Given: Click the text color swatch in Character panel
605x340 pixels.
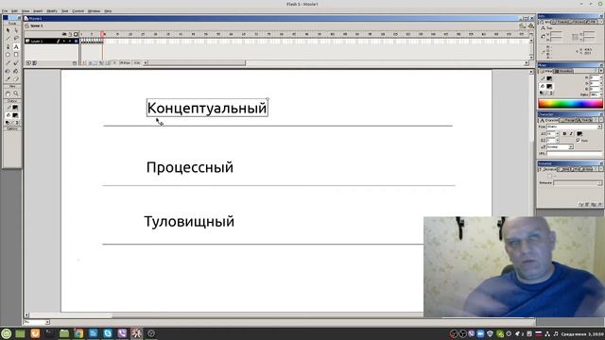Looking at the screenshot, I should [x=579, y=134].
